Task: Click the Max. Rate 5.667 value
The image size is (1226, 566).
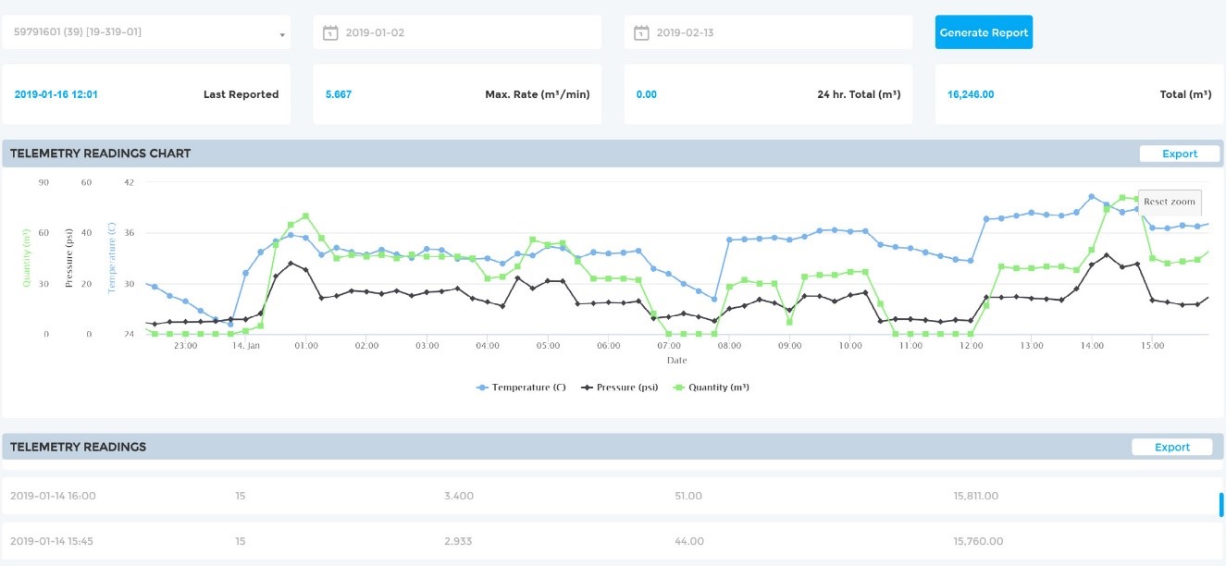Action: (x=339, y=94)
